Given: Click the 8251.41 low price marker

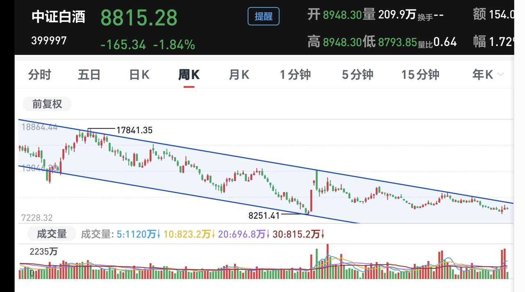Looking at the screenshot, I should [264, 215].
